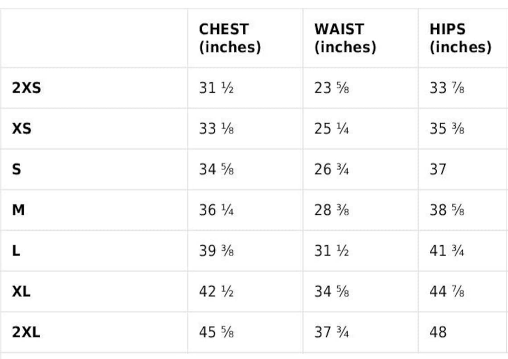Click the L hips value 41 ¾
The image size is (508, 359).
coord(447,251)
